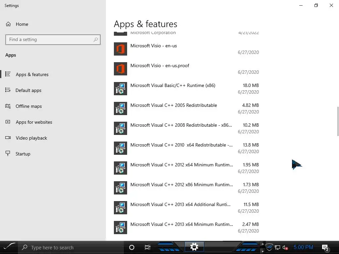339x254 pixels.
Task: Open the security shield tray icon
Action: (269, 247)
